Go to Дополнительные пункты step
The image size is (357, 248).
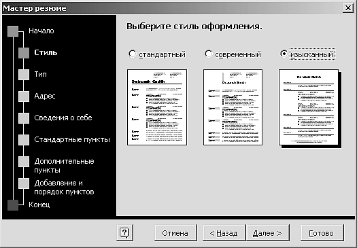64,166
